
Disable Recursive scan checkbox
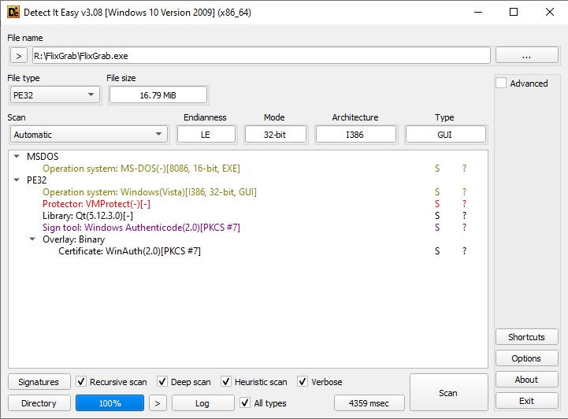point(81,382)
